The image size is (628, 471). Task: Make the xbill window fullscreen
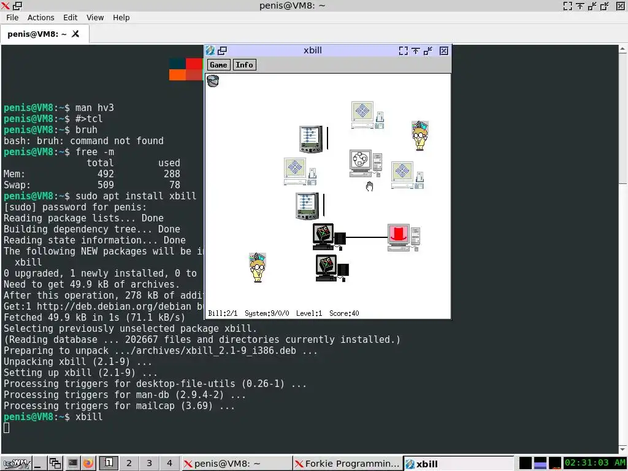(404, 51)
